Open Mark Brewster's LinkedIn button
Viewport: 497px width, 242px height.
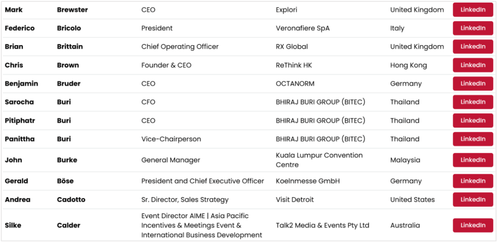point(473,10)
